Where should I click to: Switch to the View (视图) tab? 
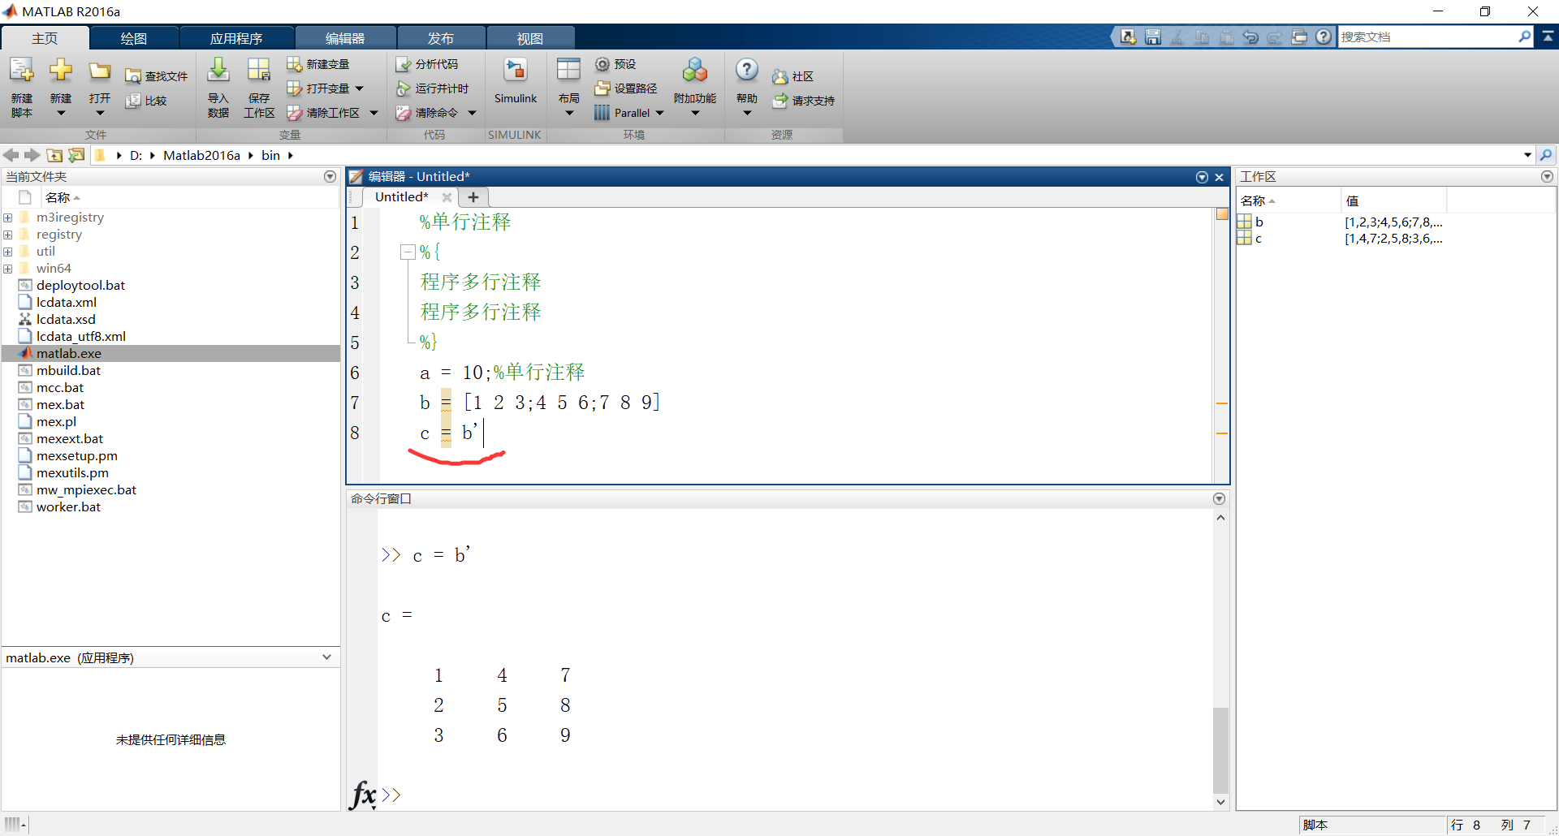point(530,38)
